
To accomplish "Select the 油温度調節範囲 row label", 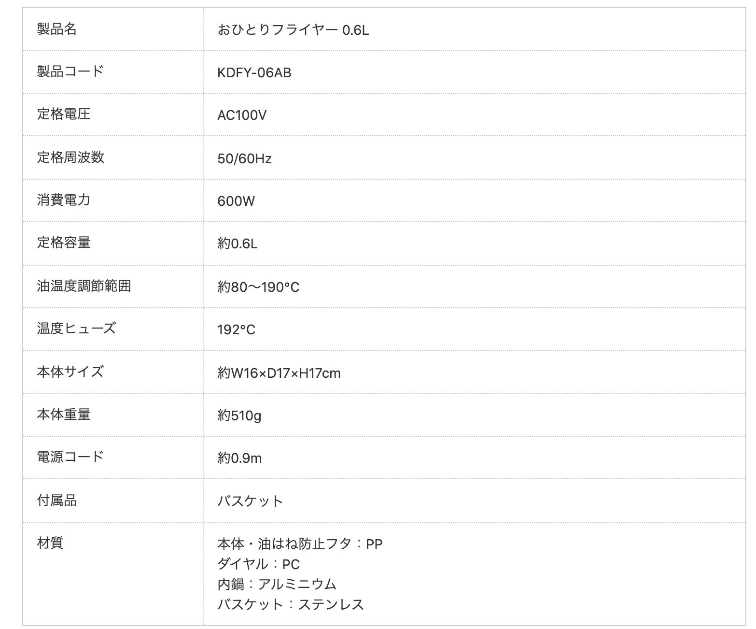I will 84,286.
